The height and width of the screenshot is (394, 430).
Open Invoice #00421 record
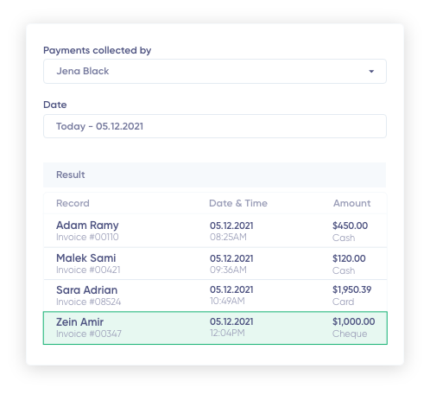click(88, 270)
